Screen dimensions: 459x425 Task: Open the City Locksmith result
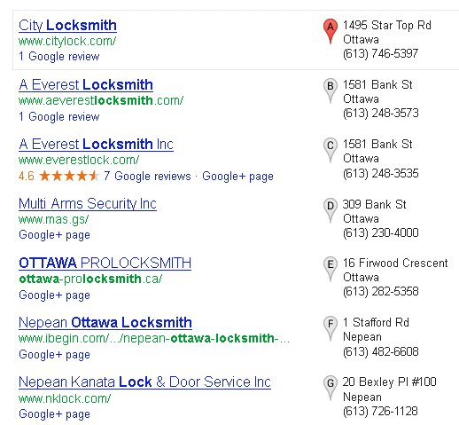click(67, 25)
